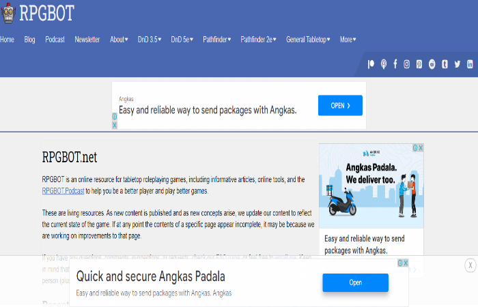This screenshot has width=478, height=307.
Task: Click the RPGBOT site title text
Action: tap(46, 13)
